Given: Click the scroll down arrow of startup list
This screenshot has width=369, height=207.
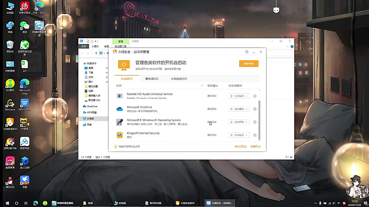Looking at the screenshot, I should click(x=259, y=140).
